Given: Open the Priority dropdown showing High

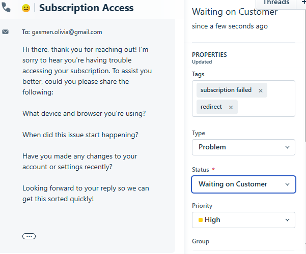Looking at the screenshot, I should tap(243, 220).
